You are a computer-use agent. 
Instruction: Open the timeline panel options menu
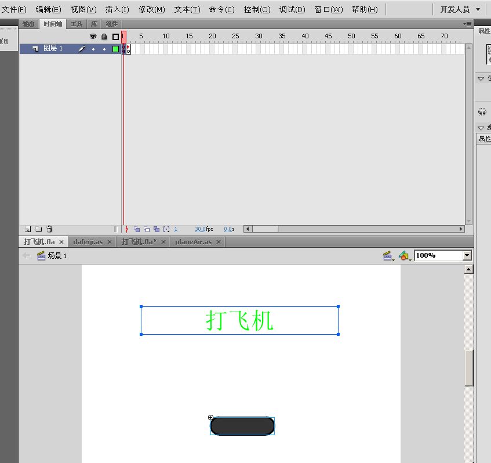click(467, 24)
